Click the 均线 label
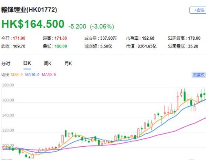The height and width of the screenshot is (160, 206). [x=5, y=75]
